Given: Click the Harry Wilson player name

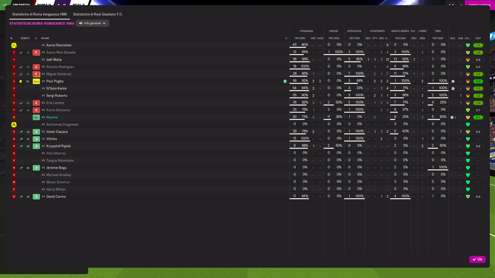Looking at the screenshot, I should (56, 190).
